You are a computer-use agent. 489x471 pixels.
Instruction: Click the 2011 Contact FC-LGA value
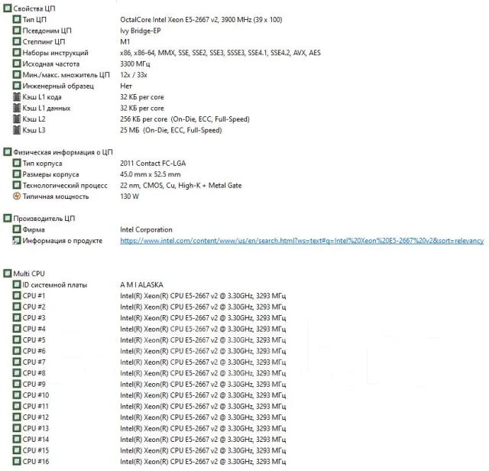(x=153, y=163)
